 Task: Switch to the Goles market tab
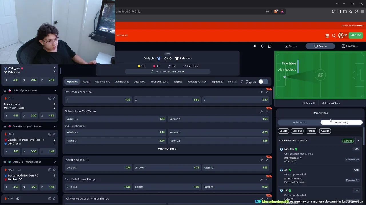click(x=86, y=82)
